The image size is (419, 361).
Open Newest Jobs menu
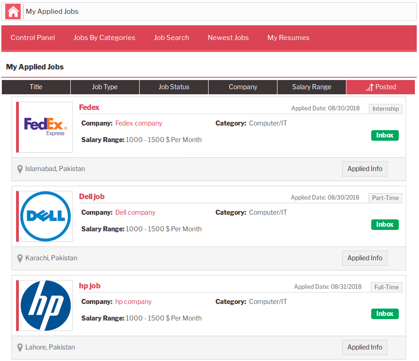[228, 38]
